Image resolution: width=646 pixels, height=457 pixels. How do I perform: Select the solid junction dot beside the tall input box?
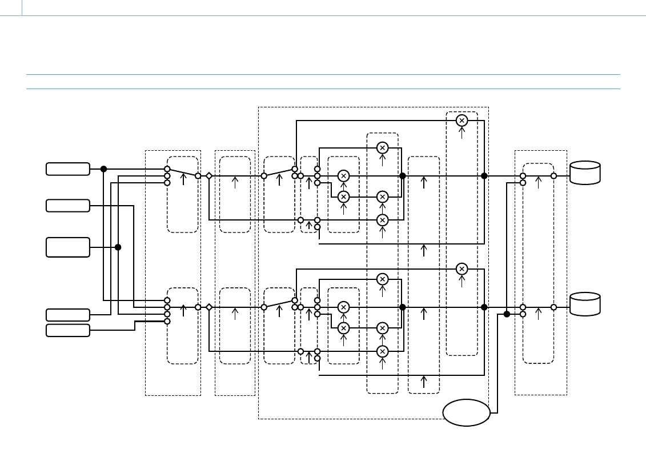click(x=118, y=247)
